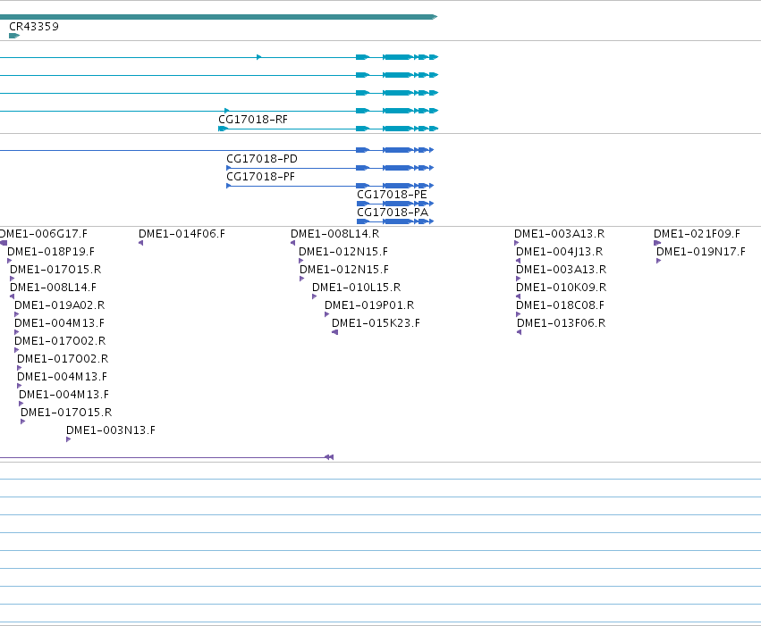Select the CG17018-PE label
This screenshot has width=761, height=626.
(392, 195)
